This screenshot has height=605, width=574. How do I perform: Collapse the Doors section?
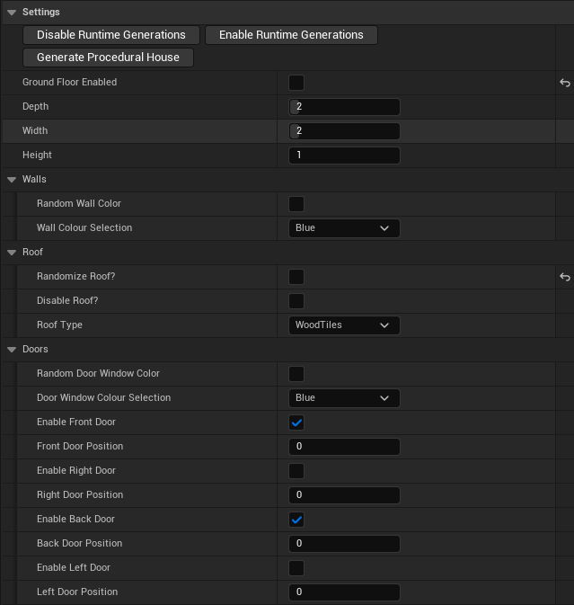12,350
